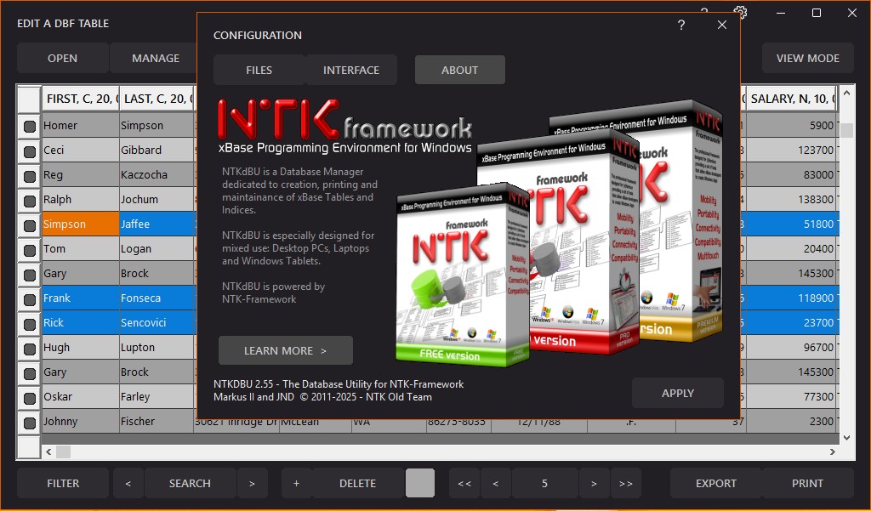871x511 pixels.
Task: Maximize the main window
Action: click(x=817, y=12)
